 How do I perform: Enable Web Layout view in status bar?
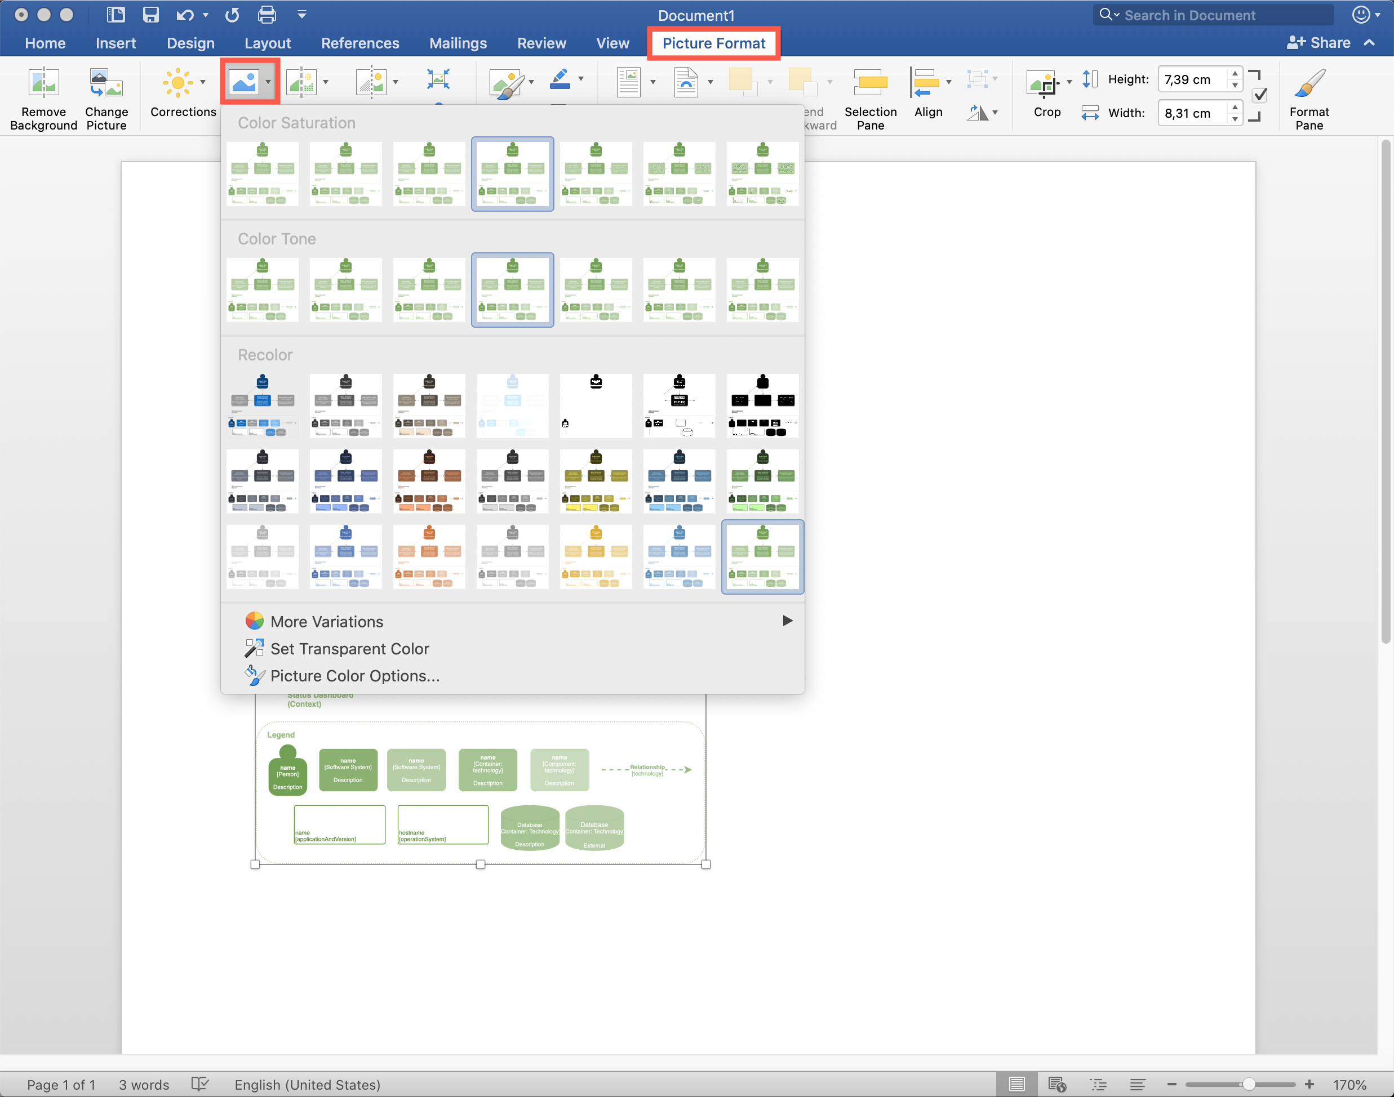(1057, 1084)
